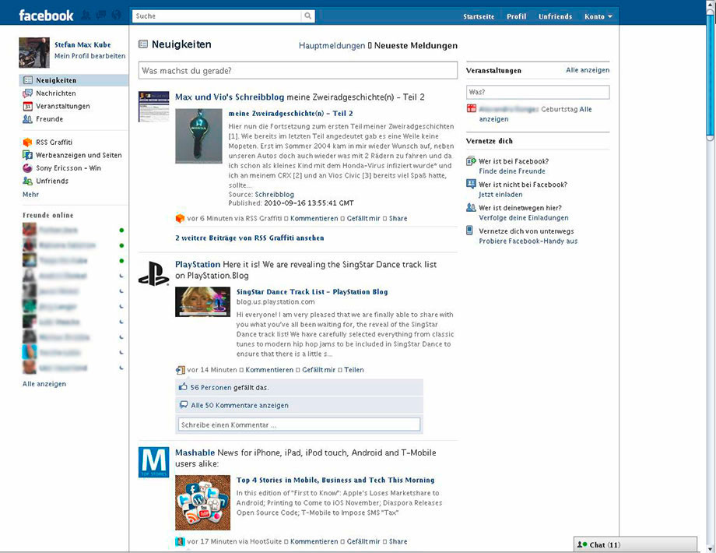Open friend requests icon in top bar

click(x=86, y=16)
